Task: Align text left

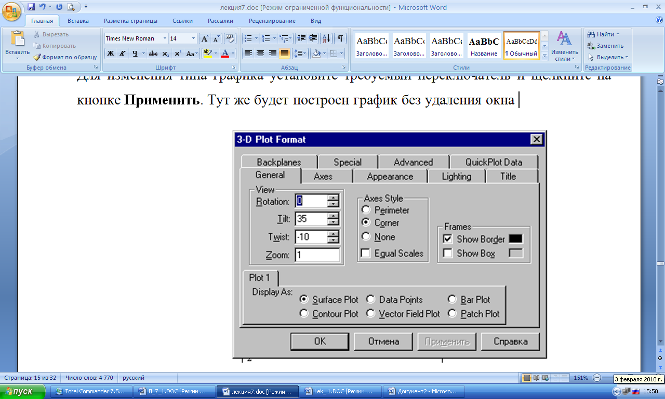Action: pos(248,53)
